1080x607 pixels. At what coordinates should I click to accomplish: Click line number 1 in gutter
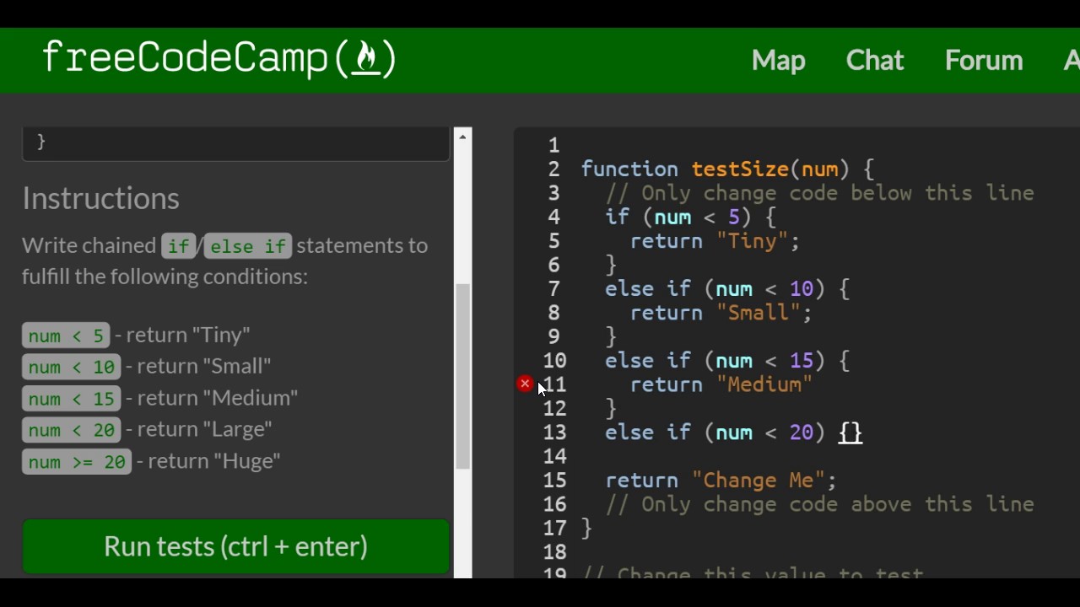click(554, 146)
